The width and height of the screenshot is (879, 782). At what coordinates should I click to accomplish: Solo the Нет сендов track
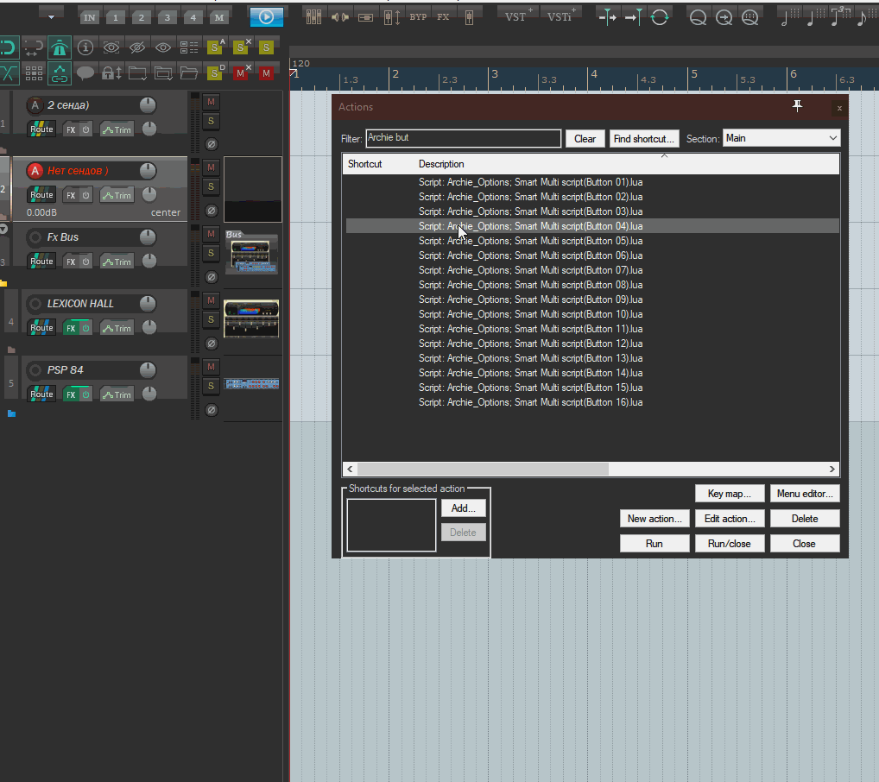click(211, 186)
